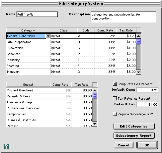Click Project Overhead's 3% comp rate cell
This screenshot has height=153, width=162.
coord(61,90)
